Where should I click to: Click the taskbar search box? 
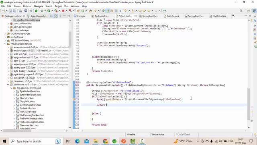pyautogui.click(x=36, y=141)
